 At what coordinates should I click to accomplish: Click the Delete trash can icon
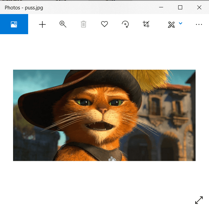click(x=83, y=24)
